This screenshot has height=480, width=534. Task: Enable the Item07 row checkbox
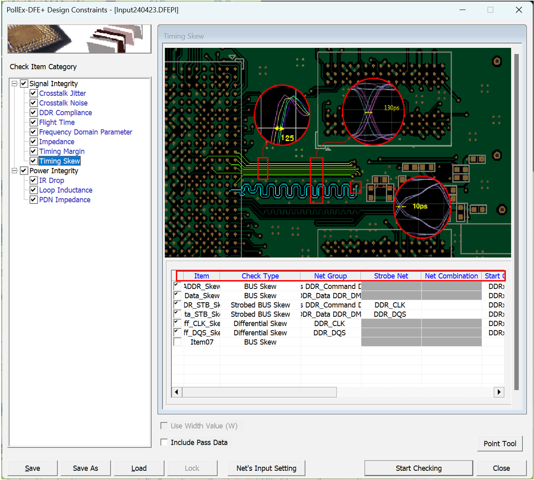coord(177,342)
